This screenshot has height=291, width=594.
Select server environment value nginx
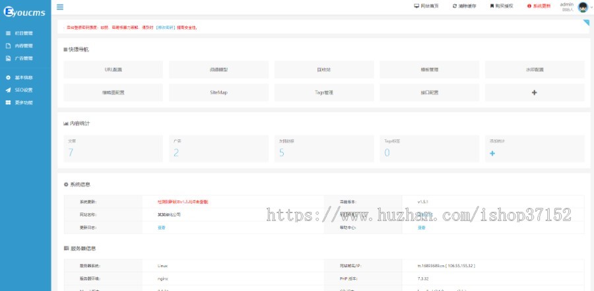click(x=162, y=278)
